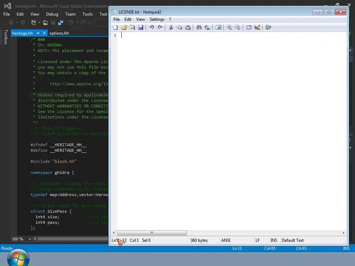
Task: Click the Notepad2 horizontal scrollbar thumb
Action: 152,232
